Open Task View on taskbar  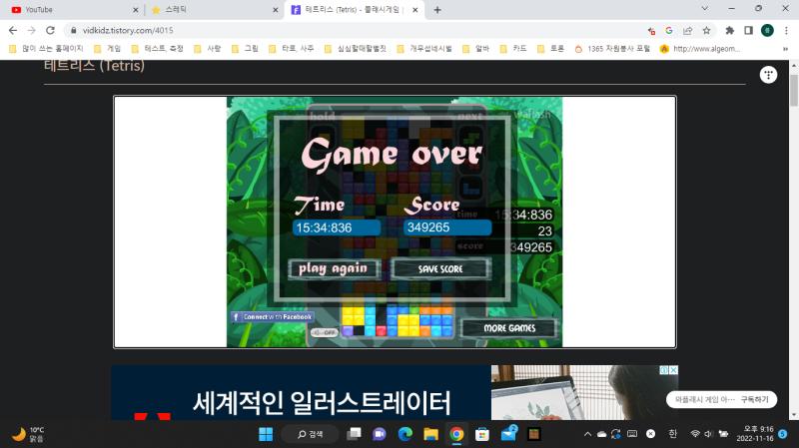point(354,434)
